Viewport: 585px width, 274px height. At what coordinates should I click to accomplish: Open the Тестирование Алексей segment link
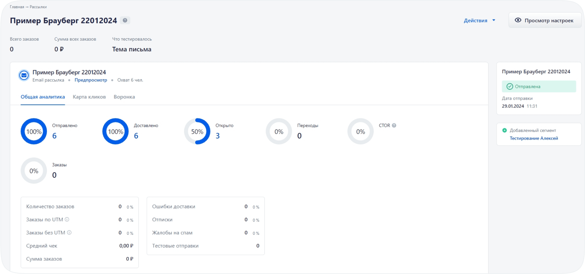tap(534, 138)
